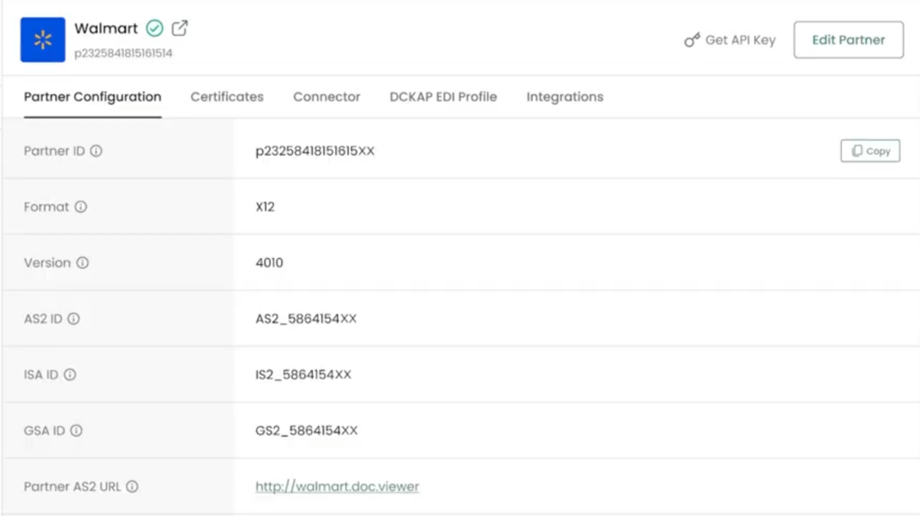Click the partner ID text under Walmart
This screenshot has width=920, height=516.
tap(123, 53)
